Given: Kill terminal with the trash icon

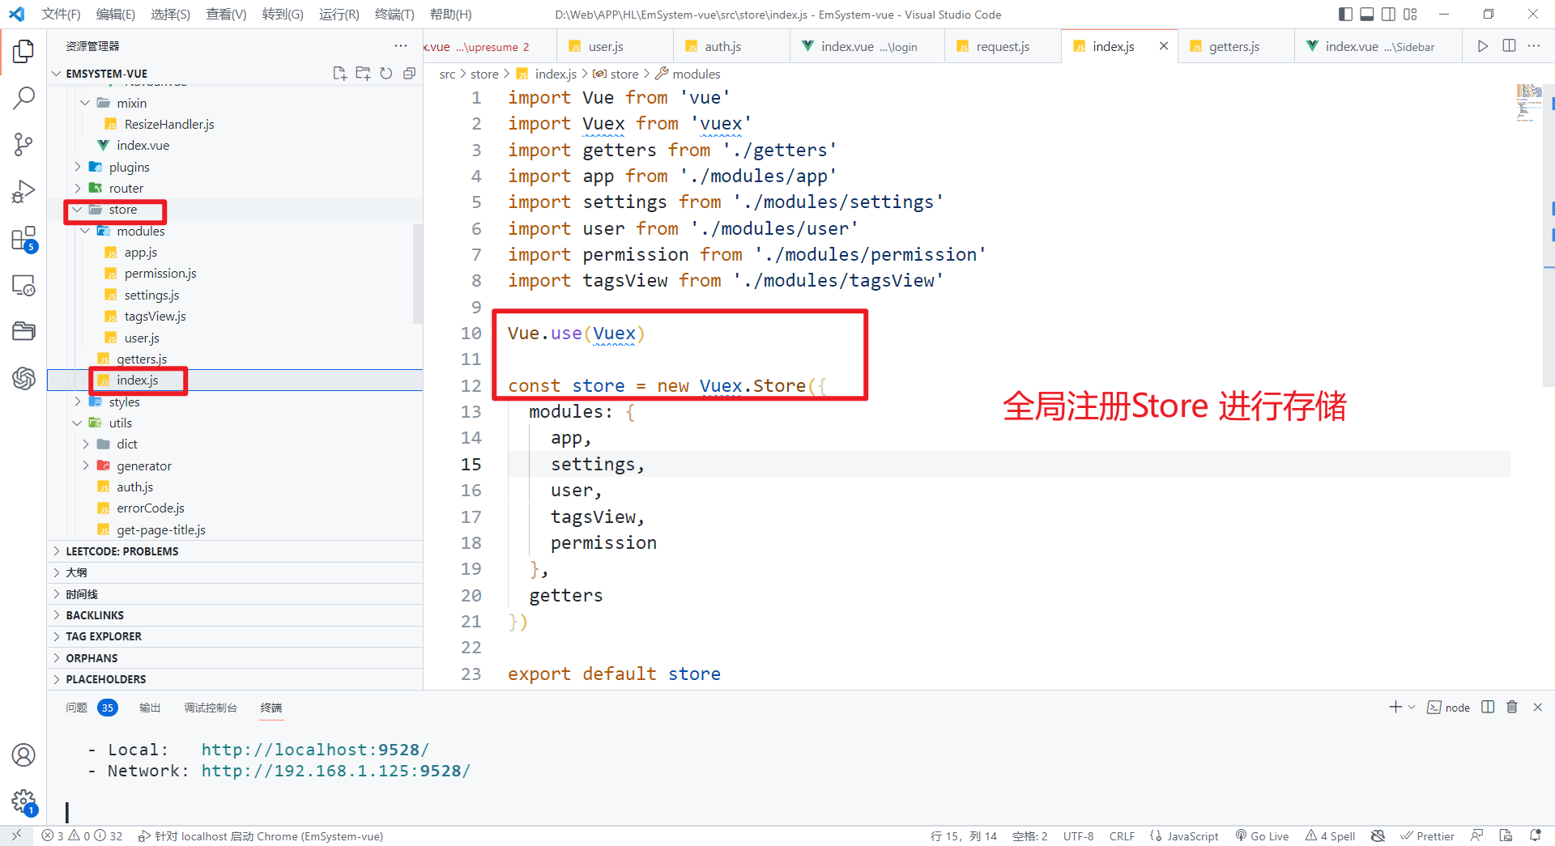Looking at the screenshot, I should coord(1511,707).
